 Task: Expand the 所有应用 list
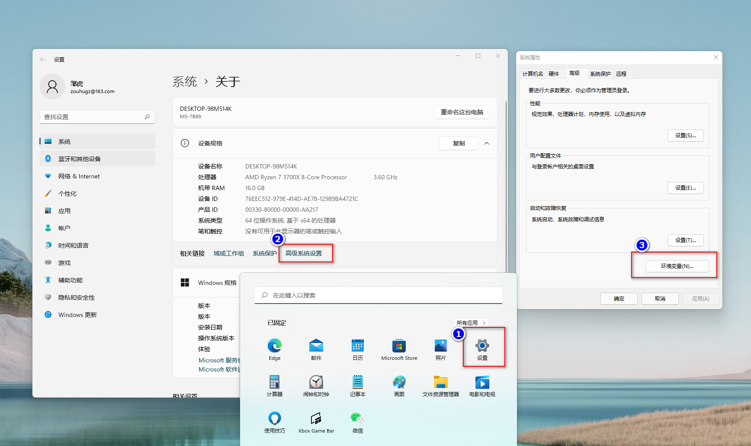[471, 322]
